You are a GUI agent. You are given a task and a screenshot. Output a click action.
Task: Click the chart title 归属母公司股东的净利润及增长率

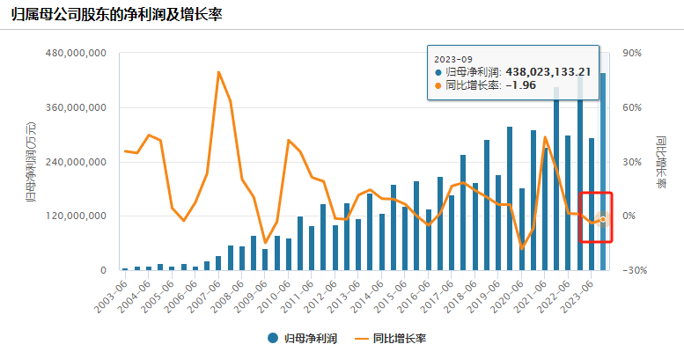(x=117, y=14)
